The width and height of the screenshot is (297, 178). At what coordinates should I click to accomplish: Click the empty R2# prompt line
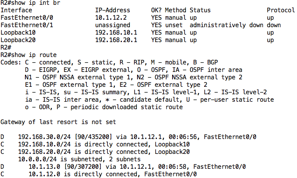tap(6, 47)
